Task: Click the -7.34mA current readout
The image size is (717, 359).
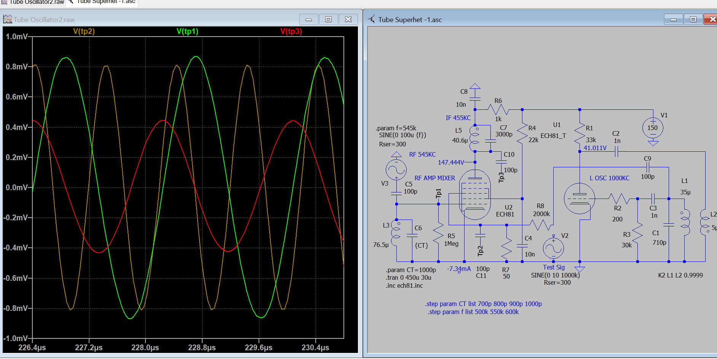Action: (x=459, y=269)
